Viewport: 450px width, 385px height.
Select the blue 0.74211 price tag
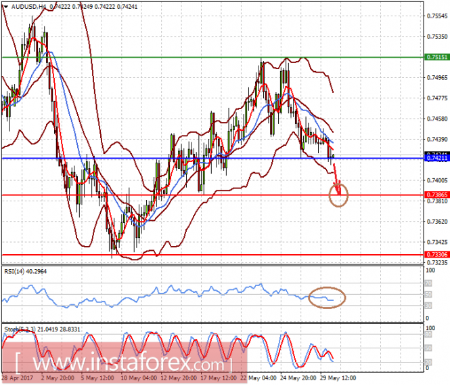pos(436,158)
